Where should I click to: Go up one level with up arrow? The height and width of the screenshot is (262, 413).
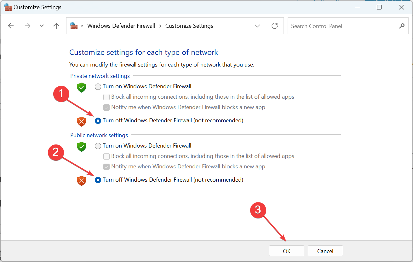point(56,26)
